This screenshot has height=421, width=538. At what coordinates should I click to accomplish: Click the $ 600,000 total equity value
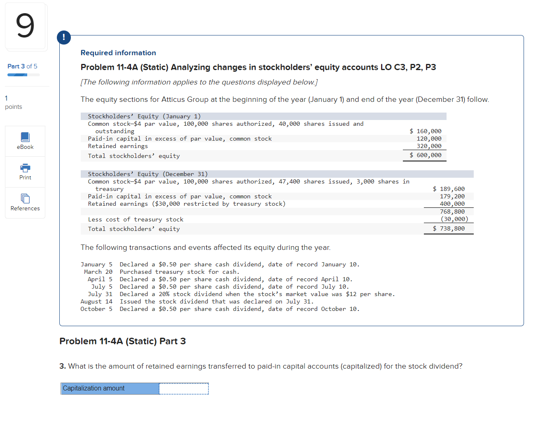coord(425,155)
